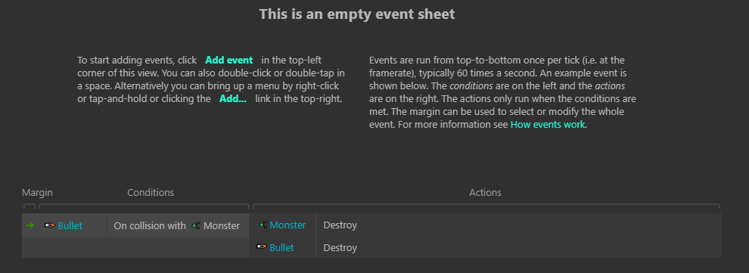Click the Conditions column label
Screen dimensions: 749x273
coord(151,192)
